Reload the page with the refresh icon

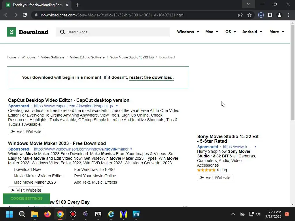tap(25, 15)
